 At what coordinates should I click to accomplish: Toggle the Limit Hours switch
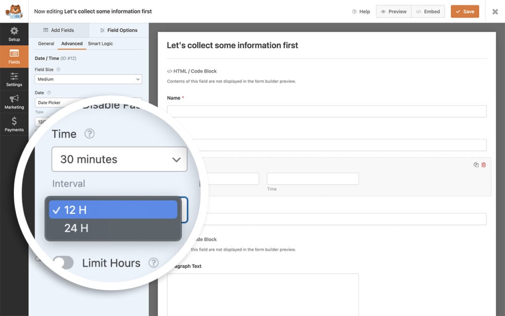coord(64,263)
